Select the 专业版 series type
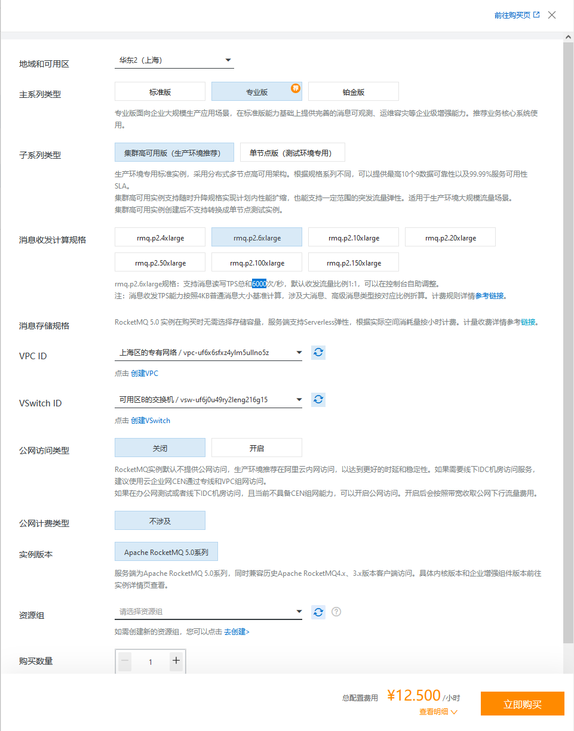Viewport: 574px width, 731px height. coord(257,91)
